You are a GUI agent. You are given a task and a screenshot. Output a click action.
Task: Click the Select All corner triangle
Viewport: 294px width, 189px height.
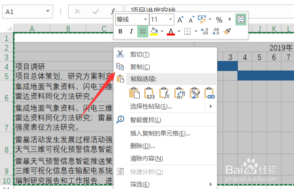click(x=10, y=28)
